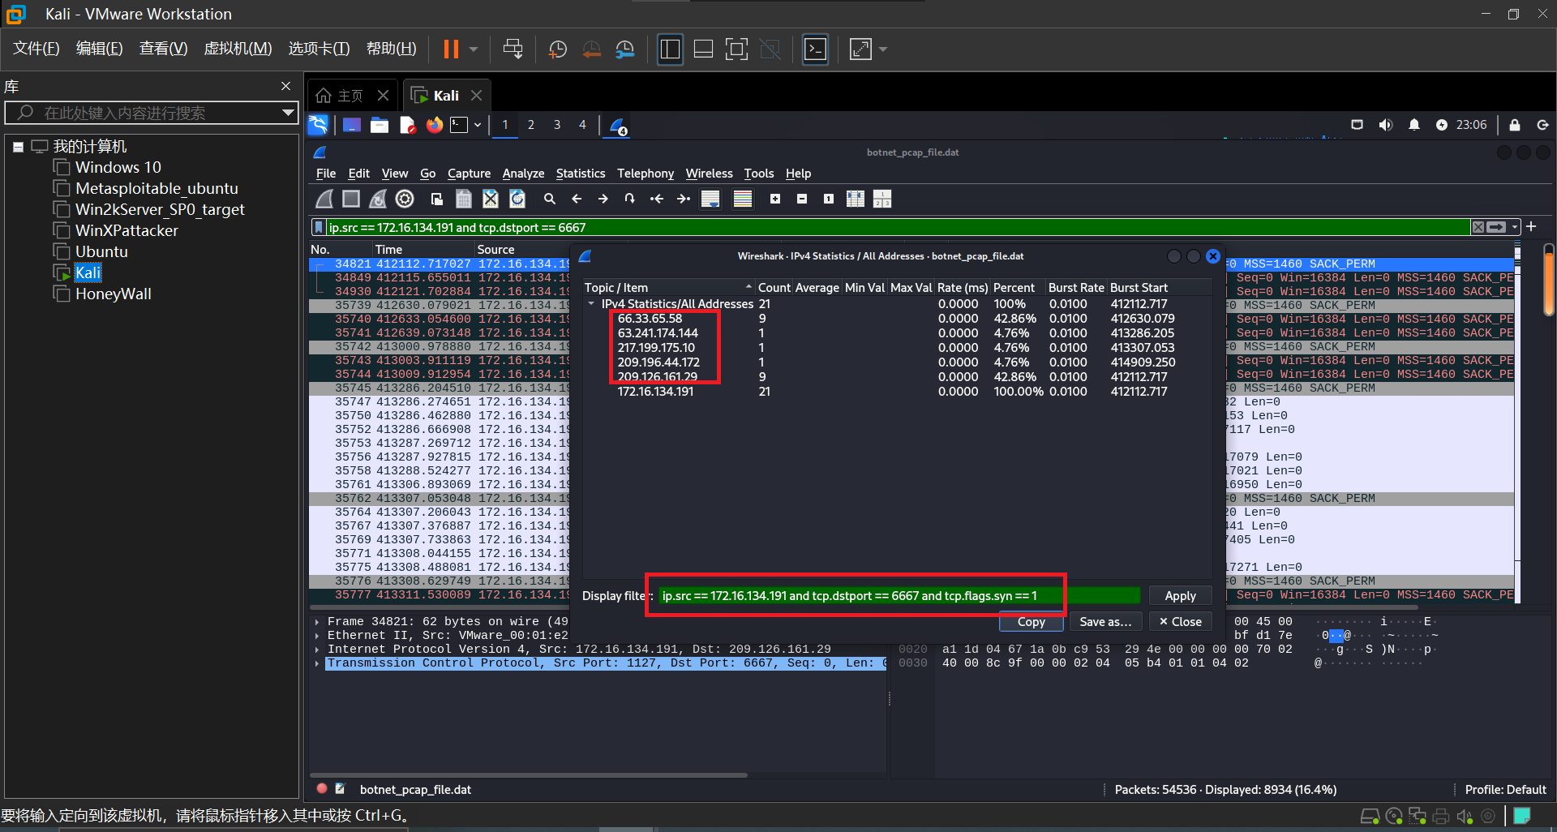Expand Internet Protocol Version 4 details
The height and width of the screenshot is (832, 1557).
[x=317, y=650]
